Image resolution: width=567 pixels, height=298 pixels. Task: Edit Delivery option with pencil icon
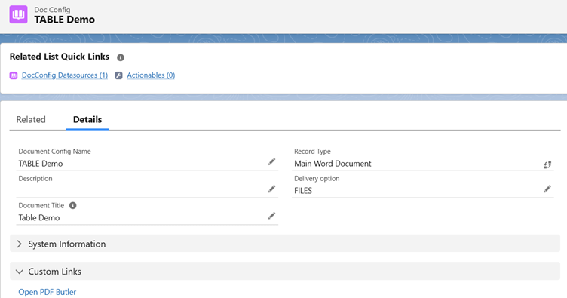(547, 189)
